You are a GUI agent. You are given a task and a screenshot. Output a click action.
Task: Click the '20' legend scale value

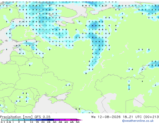click(43, 122)
